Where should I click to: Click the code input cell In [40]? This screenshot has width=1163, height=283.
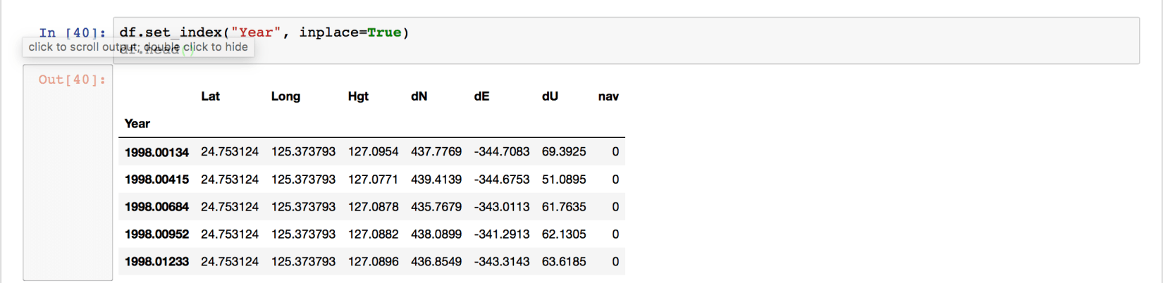(626, 41)
